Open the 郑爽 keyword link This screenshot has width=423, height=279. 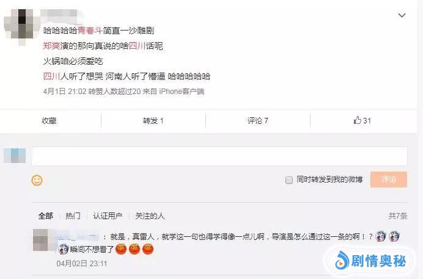[51, 46]
